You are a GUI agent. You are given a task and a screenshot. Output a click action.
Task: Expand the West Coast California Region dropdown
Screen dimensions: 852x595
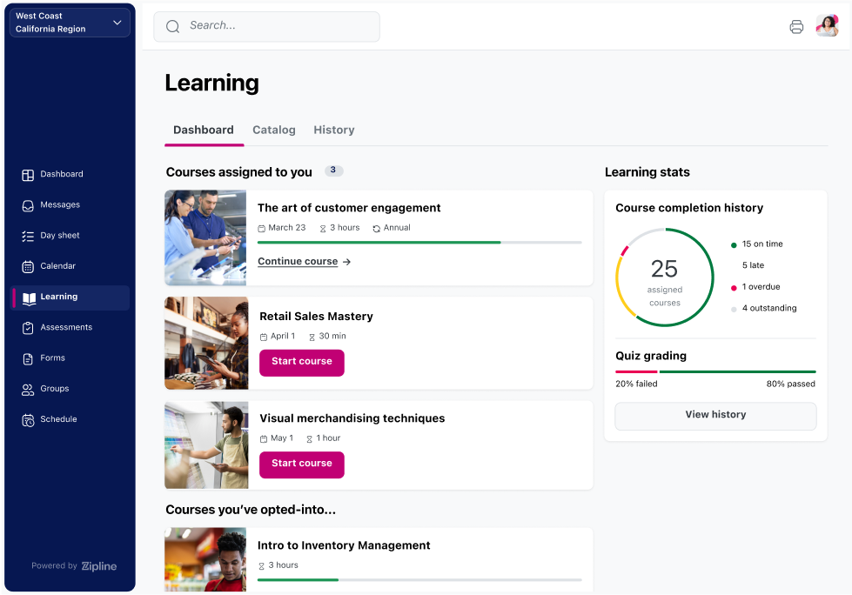coord(117,23)
